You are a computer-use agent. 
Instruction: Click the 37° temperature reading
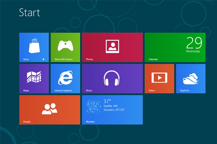click(x=107, y=101)
